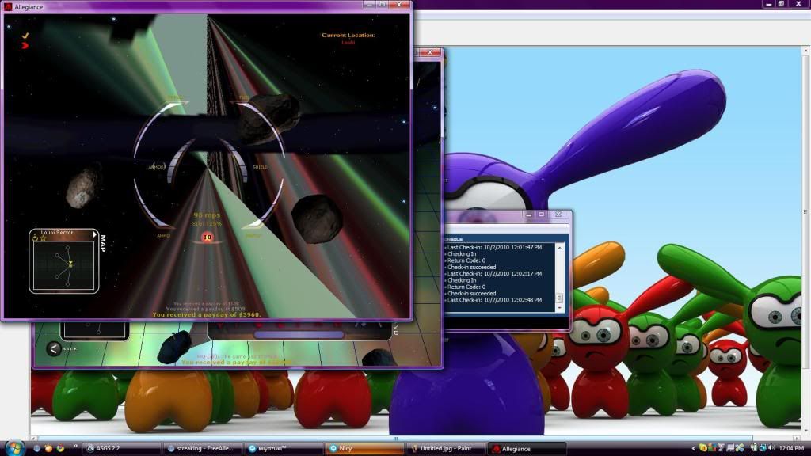Switch to Untitled.jpg - Paint taskbar item
This screenshot has width=811, height=456.
pos(444,448)
